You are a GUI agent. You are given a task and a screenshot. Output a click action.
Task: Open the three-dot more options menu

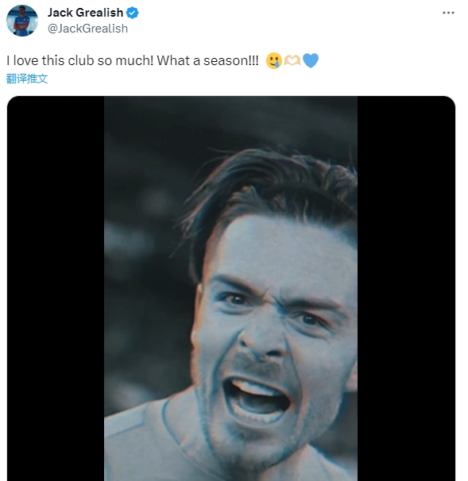[448, 13]
